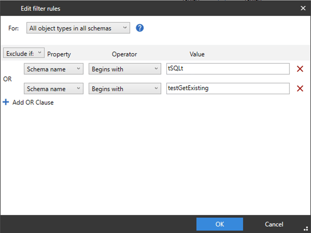Close the Edit filter rules dialog
Viewport: 311px width, 233px height.
pyautogui.click(x=303, y=8)
